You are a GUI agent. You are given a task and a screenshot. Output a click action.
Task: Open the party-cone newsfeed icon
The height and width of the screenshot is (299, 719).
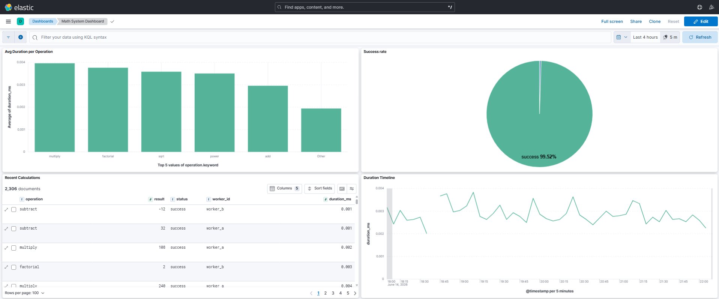711,7
